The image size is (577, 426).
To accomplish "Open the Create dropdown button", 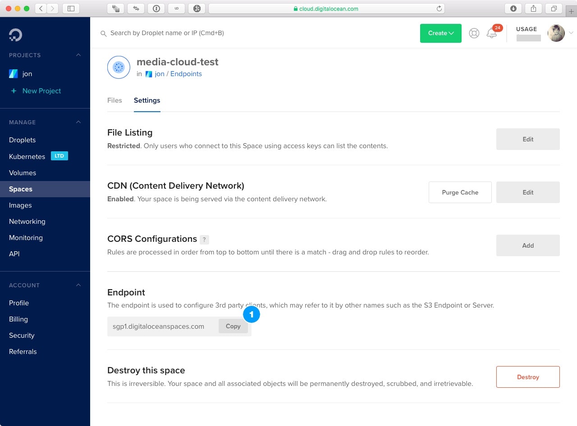I will click(x=441, y=33).
